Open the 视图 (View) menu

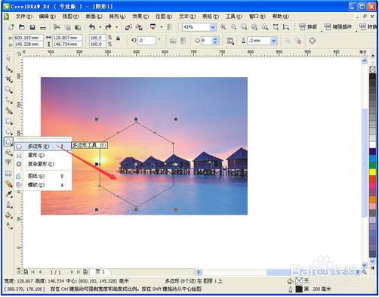click(x=70, y=17)
